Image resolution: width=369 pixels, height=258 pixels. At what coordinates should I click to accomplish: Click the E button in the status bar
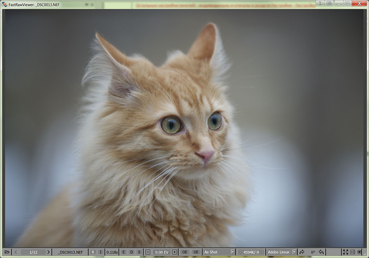click(123, 252)
